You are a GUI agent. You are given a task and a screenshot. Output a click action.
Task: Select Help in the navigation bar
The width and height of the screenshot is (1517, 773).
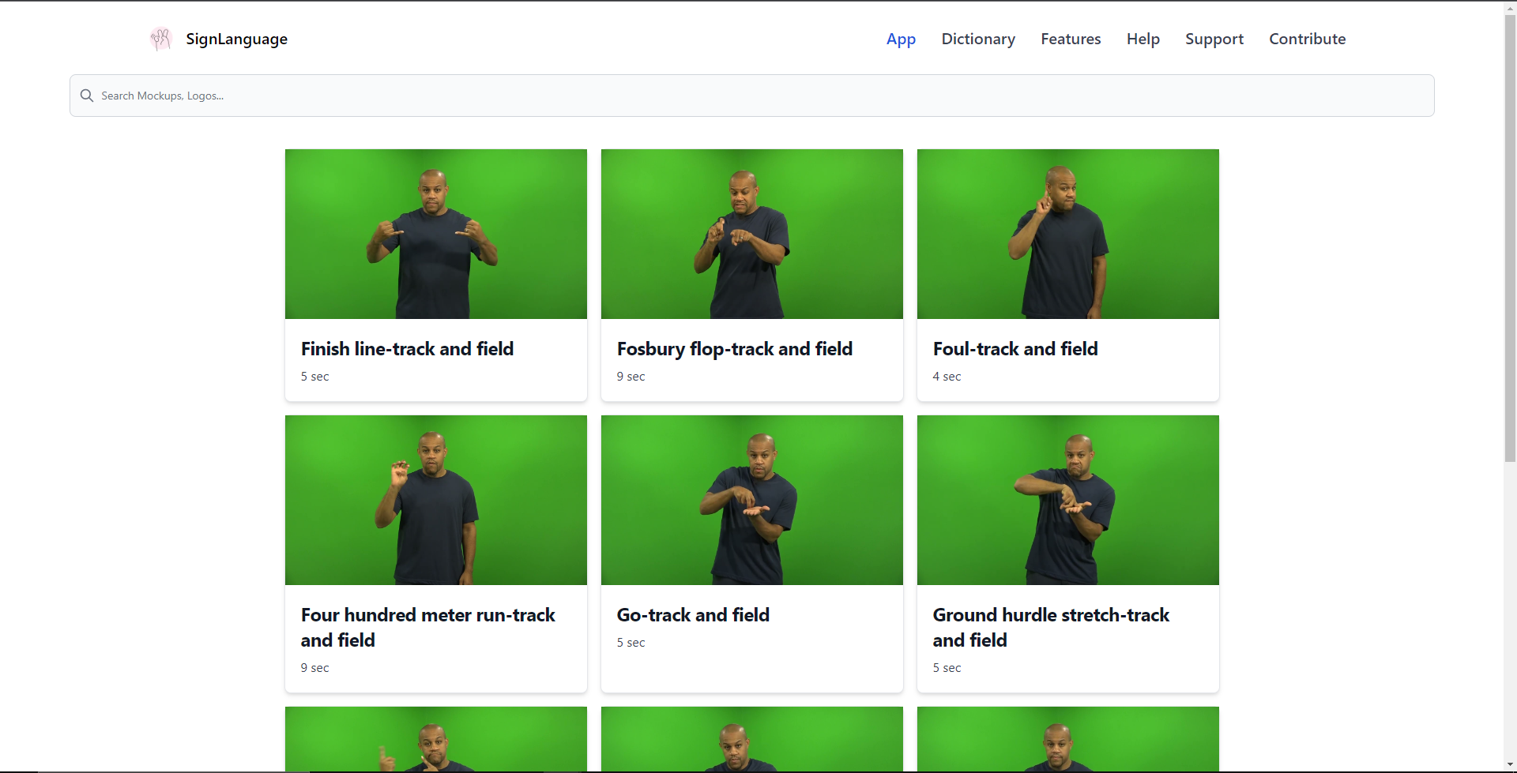click(x=1142, y=39)
